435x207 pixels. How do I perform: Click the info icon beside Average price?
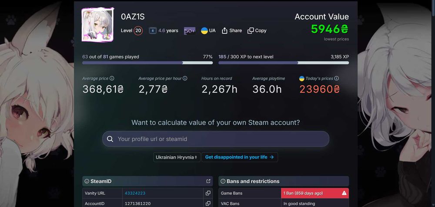click(x=112, y=79)
